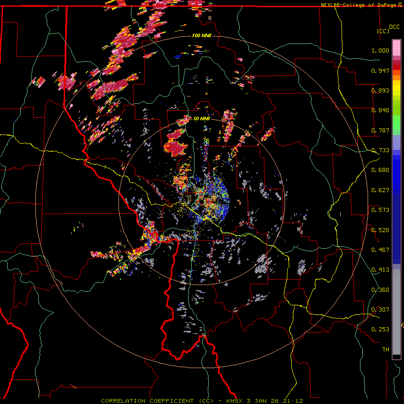Select the 0.947 scale value

tap(380, 70)
